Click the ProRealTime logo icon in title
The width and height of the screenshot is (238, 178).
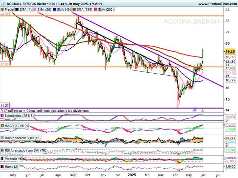(3, 3)
